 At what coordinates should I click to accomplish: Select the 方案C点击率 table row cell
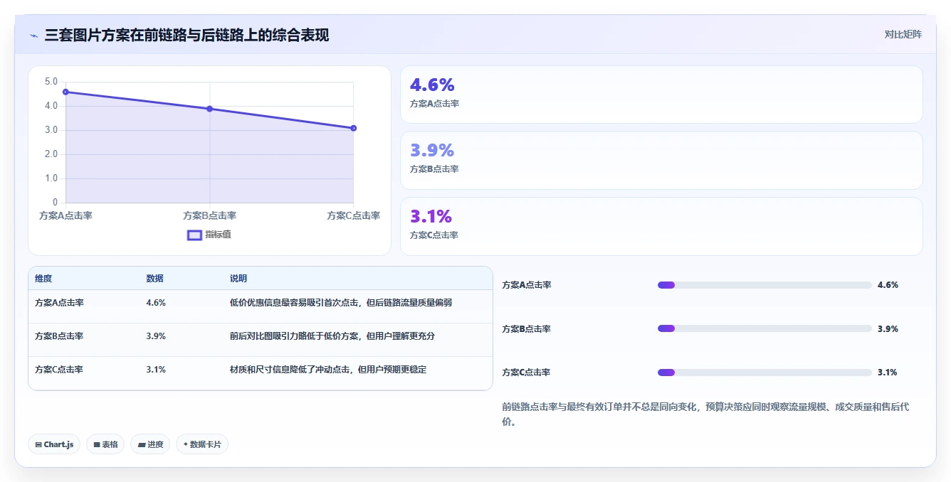(x=59, y=370)
